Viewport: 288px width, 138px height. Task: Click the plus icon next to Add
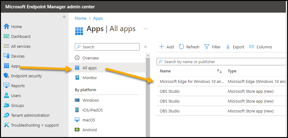[x=161, y=47]
